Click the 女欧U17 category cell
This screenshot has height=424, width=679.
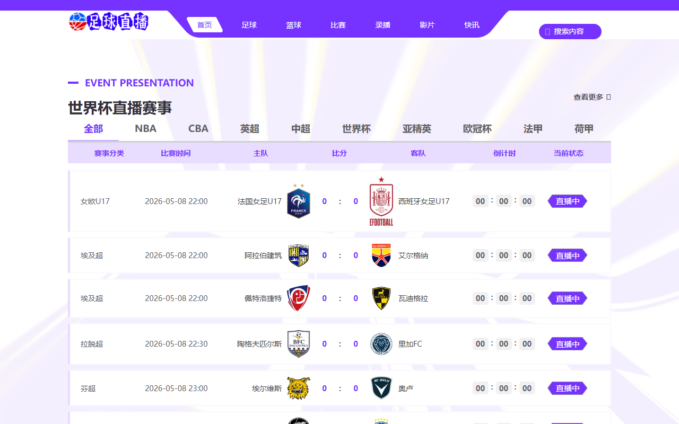tap(95, 201)
